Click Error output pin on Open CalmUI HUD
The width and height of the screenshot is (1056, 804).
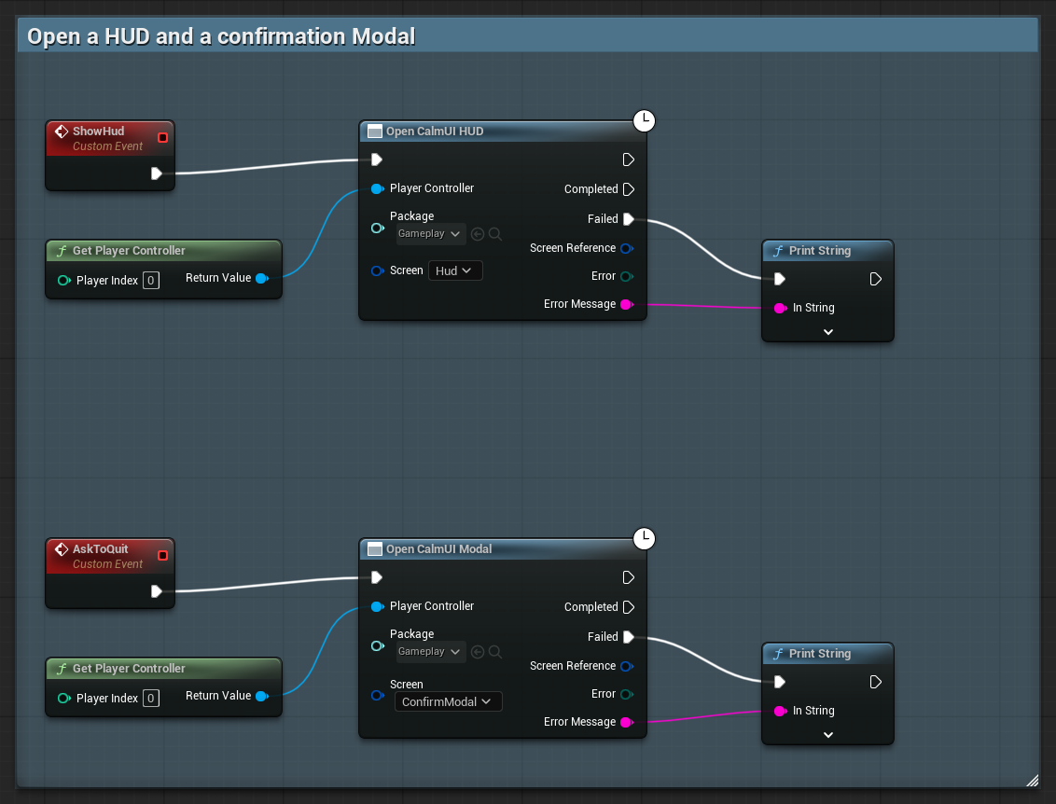click(627, 276)
